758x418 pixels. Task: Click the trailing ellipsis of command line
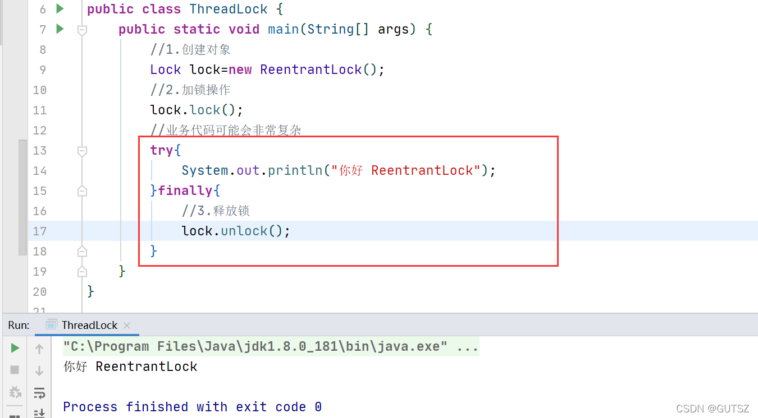tap(467, 346)
